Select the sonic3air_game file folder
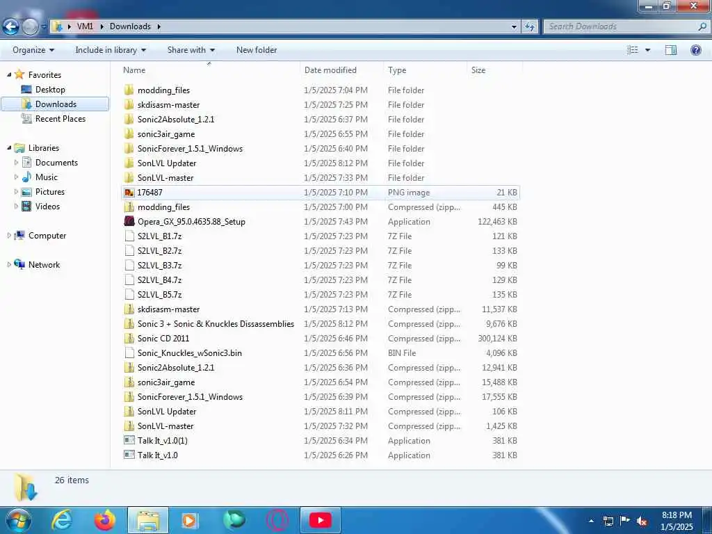Screen dimensions: 712x534 pyautogui.click(x=166, y=134)
